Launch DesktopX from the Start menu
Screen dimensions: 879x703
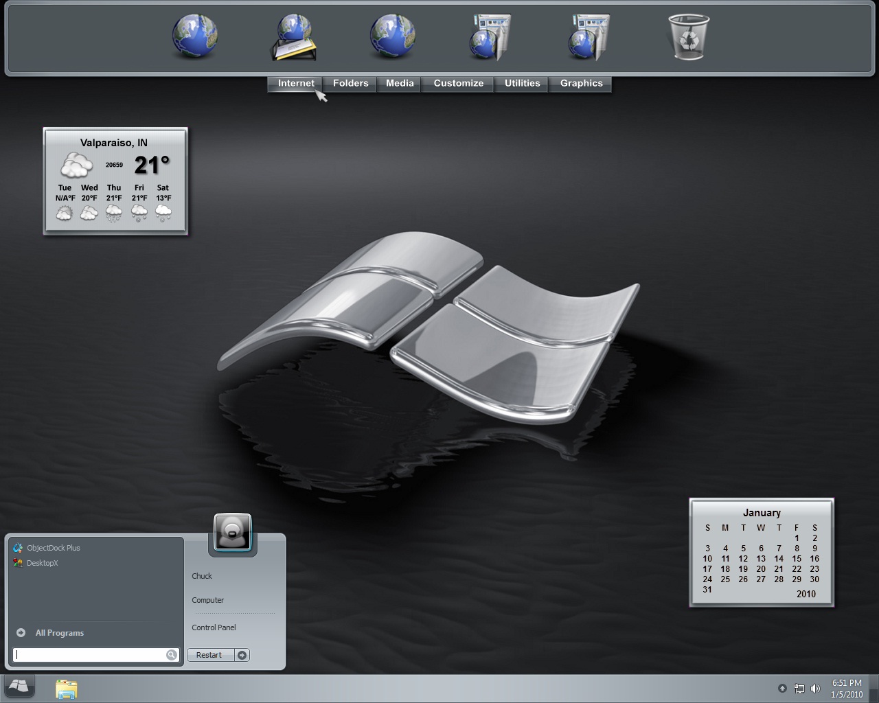point(42,563)
